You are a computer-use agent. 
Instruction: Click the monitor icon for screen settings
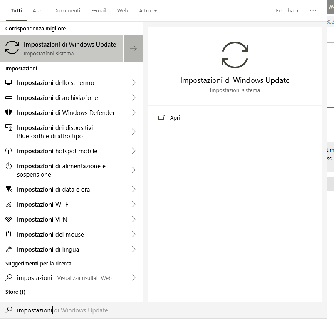8,82
